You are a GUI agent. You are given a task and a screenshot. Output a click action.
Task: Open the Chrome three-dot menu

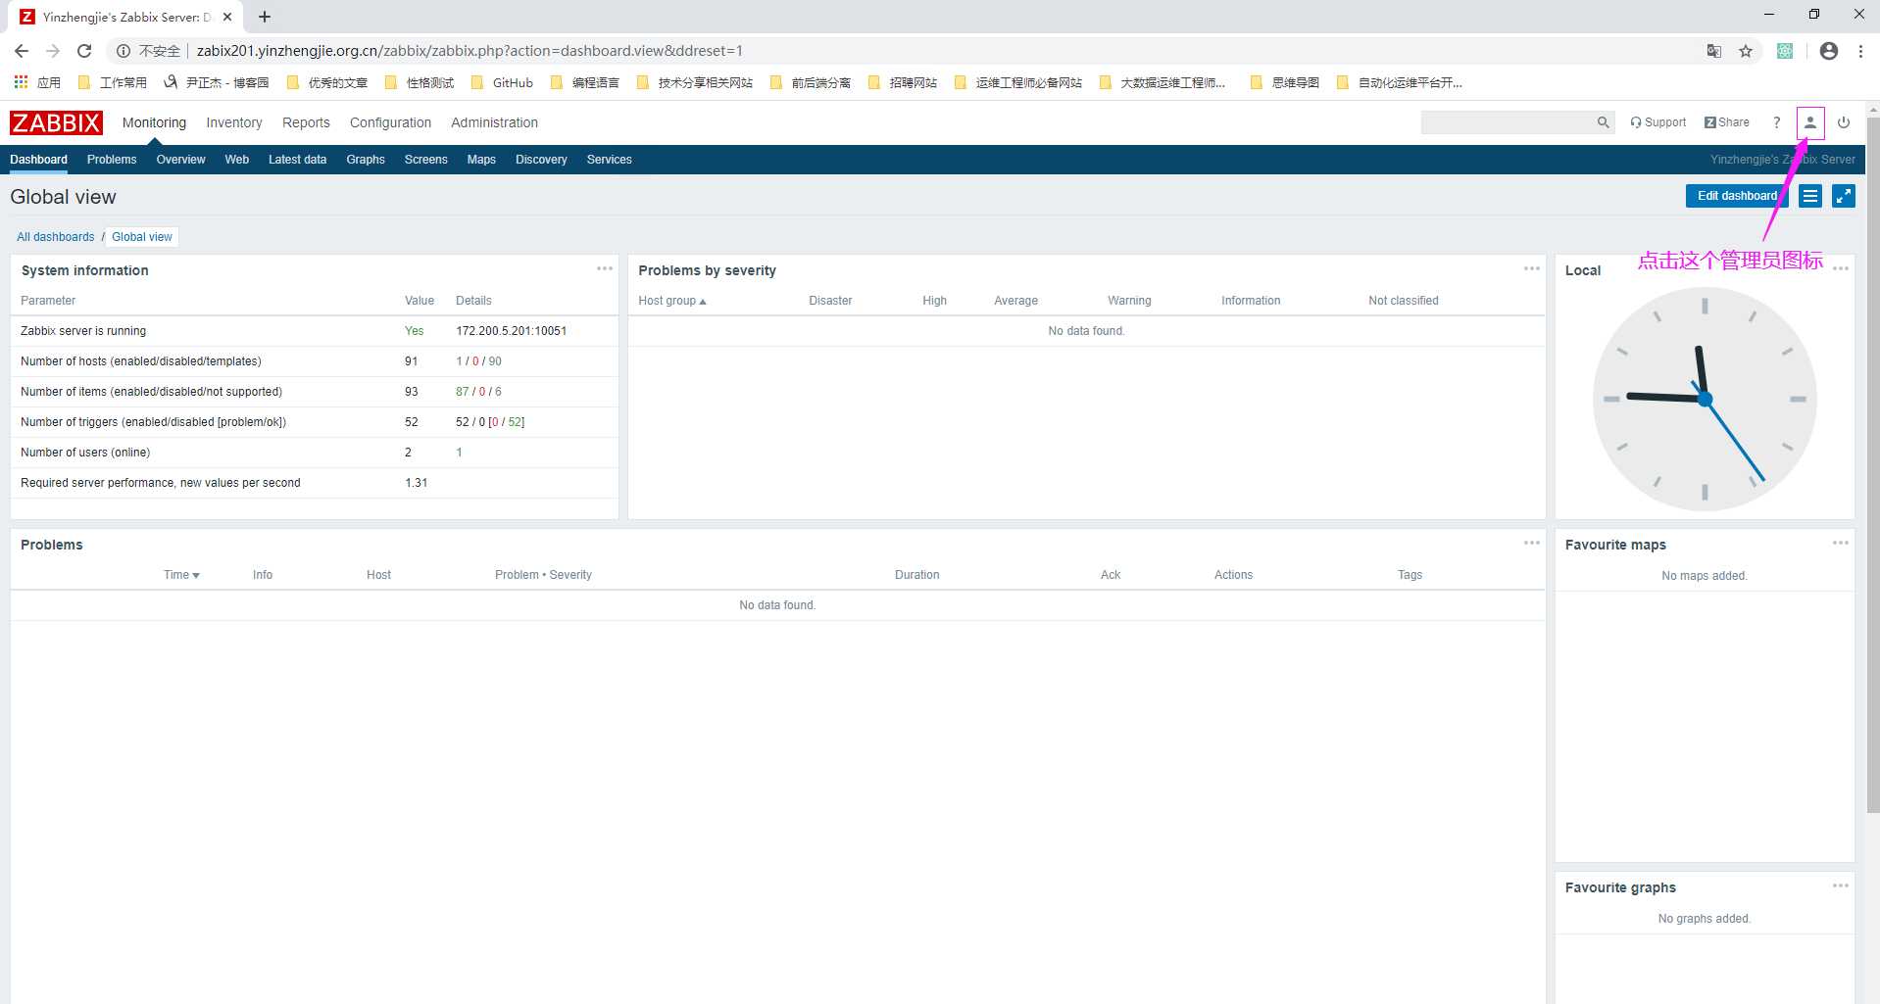click(1860, 51)
